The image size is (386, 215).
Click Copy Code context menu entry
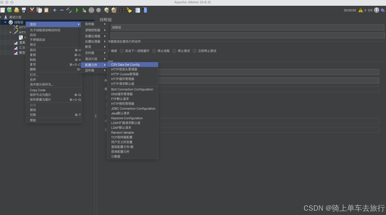(54, 90)
